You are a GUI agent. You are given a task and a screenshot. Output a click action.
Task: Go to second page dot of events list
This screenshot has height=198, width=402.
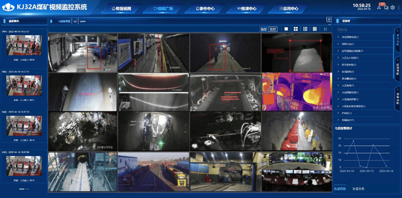pos(27,189)
